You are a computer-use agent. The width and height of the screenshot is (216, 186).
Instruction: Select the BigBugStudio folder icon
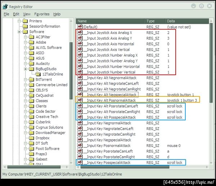32,69
